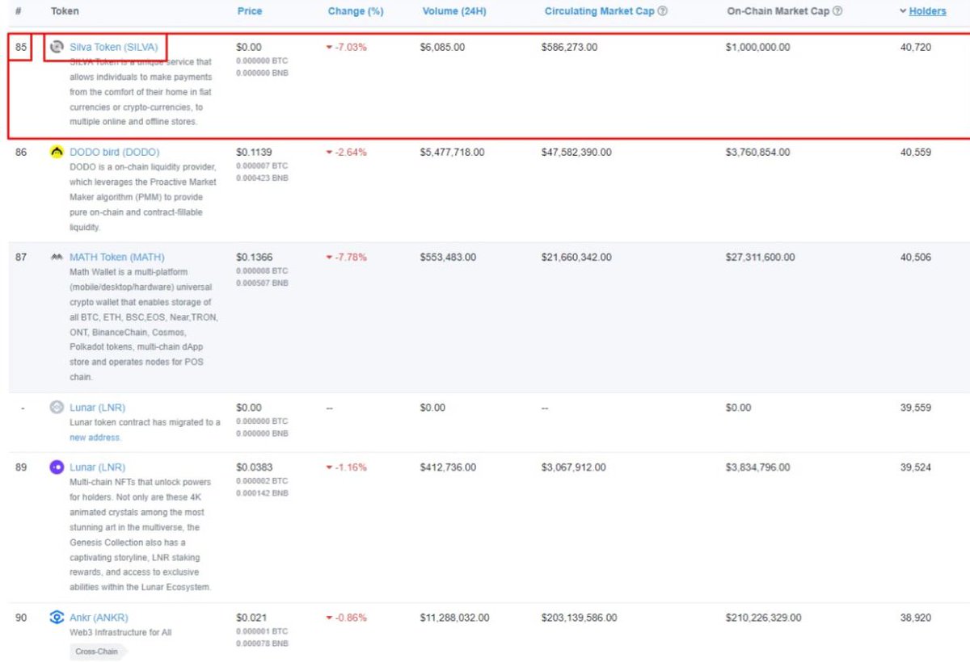Viewport: 970px width, 662px height.
Task: Click the Ankr blue logo icon
Action: coord(57,618)
